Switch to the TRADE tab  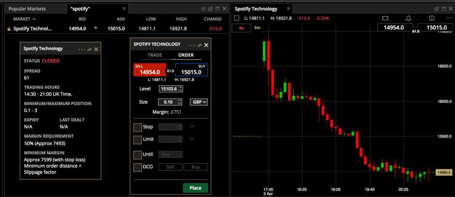tap(155, 55)
